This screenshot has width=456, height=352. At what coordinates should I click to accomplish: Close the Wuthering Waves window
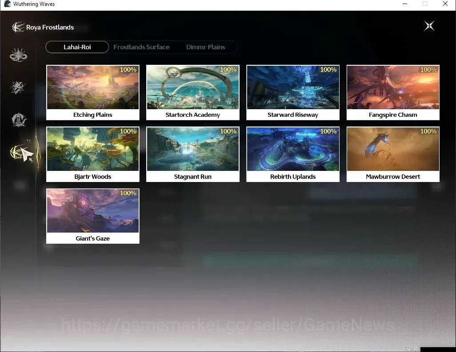tap(445, 4)
